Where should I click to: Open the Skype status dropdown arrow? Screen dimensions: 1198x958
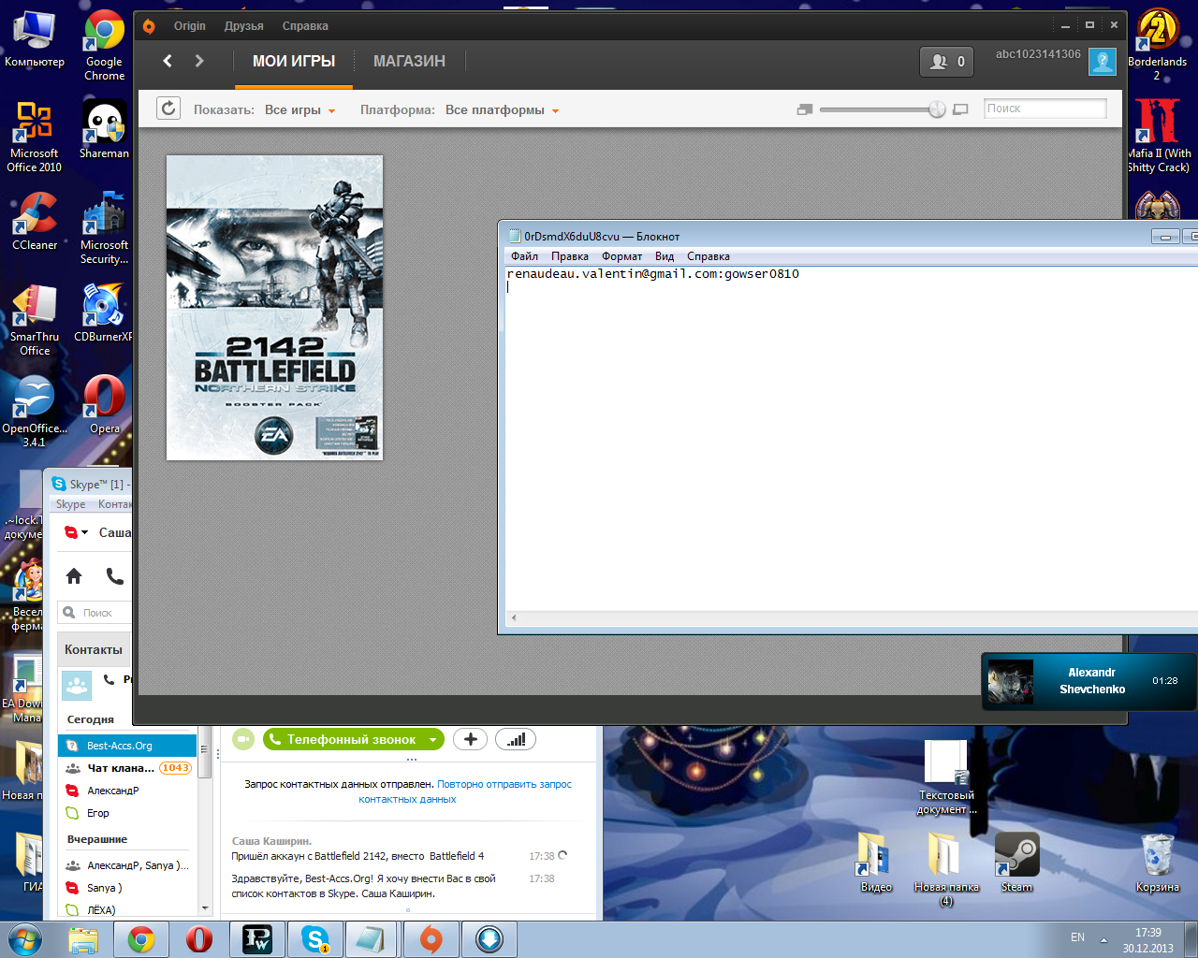click(x=84, y=533)
